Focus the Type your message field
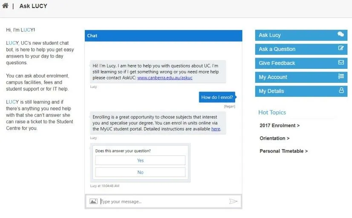The width and height of the screenshot is (352, 218). (x=164, y=201)
